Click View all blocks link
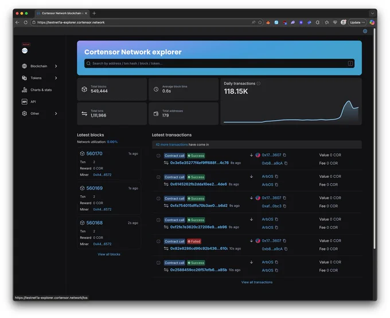This screenshot has height=318, width=390. point(109,255)
